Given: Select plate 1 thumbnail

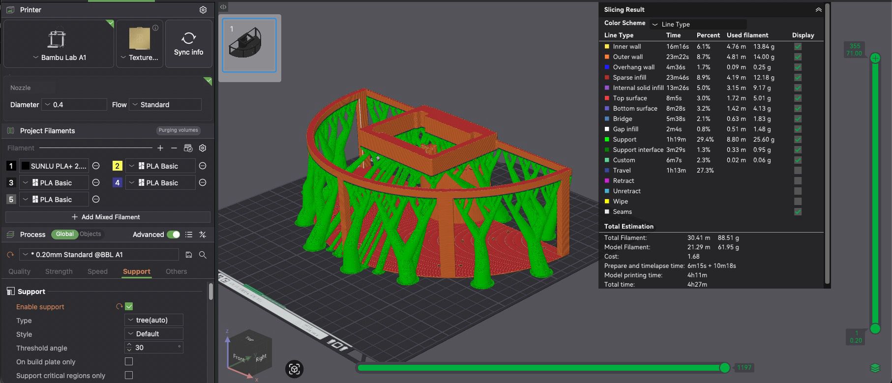Looking at the screenshot, I should [249, 45].
